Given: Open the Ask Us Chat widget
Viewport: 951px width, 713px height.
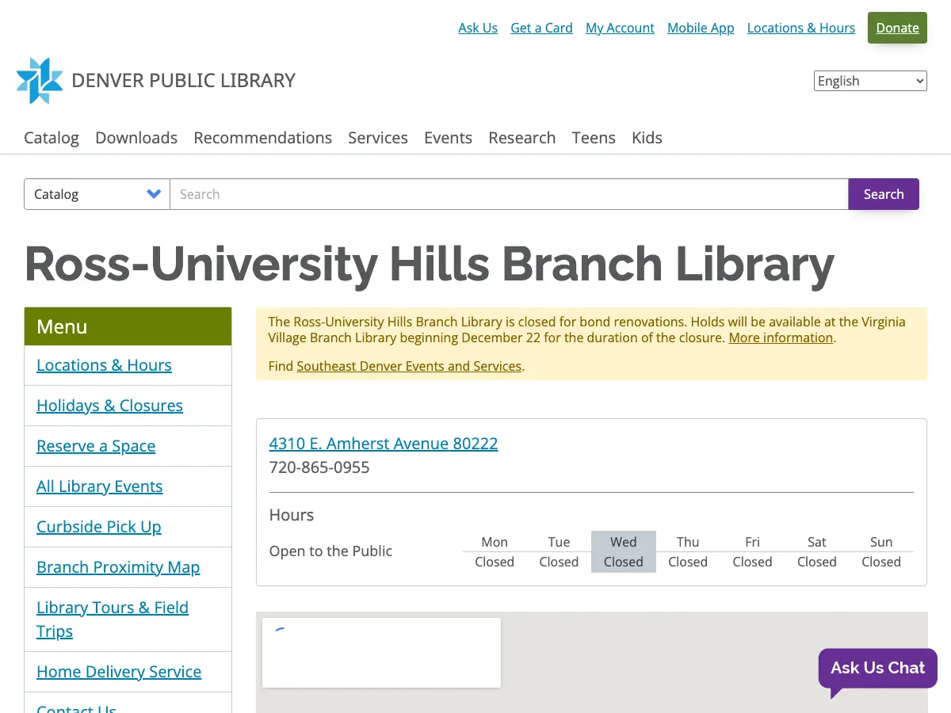Looking at the screenshot, I should 878,669.
